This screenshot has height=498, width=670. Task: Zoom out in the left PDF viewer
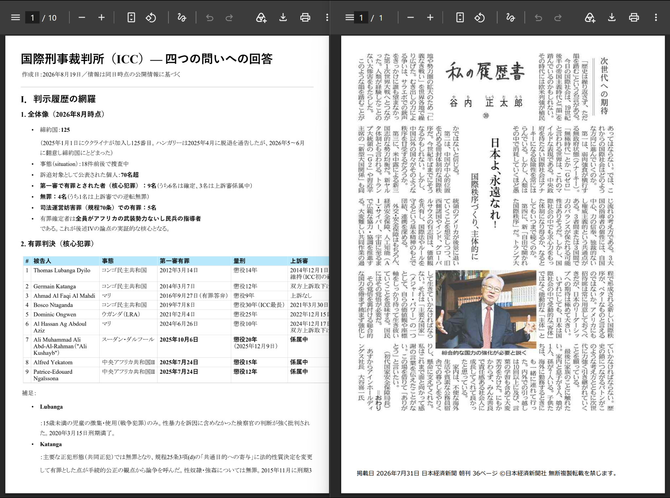pyautogui.click(x=82, y=17)
